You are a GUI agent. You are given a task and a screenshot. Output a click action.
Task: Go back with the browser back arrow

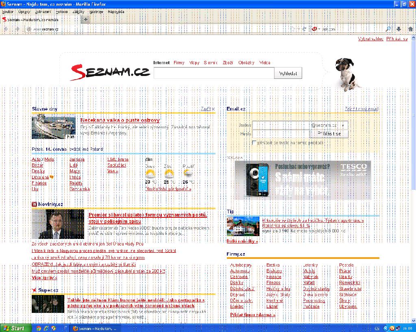click(6, 29)
